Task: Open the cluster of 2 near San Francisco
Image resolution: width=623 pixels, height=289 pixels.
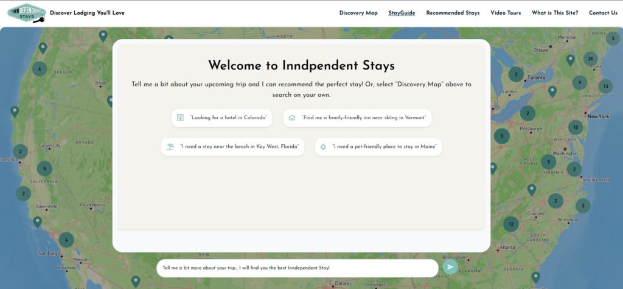Action: click(20, 151)
